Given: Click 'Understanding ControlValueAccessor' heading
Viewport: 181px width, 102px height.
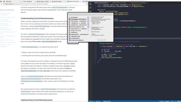Looking at the screenshot, I should [x=37, y=18].
